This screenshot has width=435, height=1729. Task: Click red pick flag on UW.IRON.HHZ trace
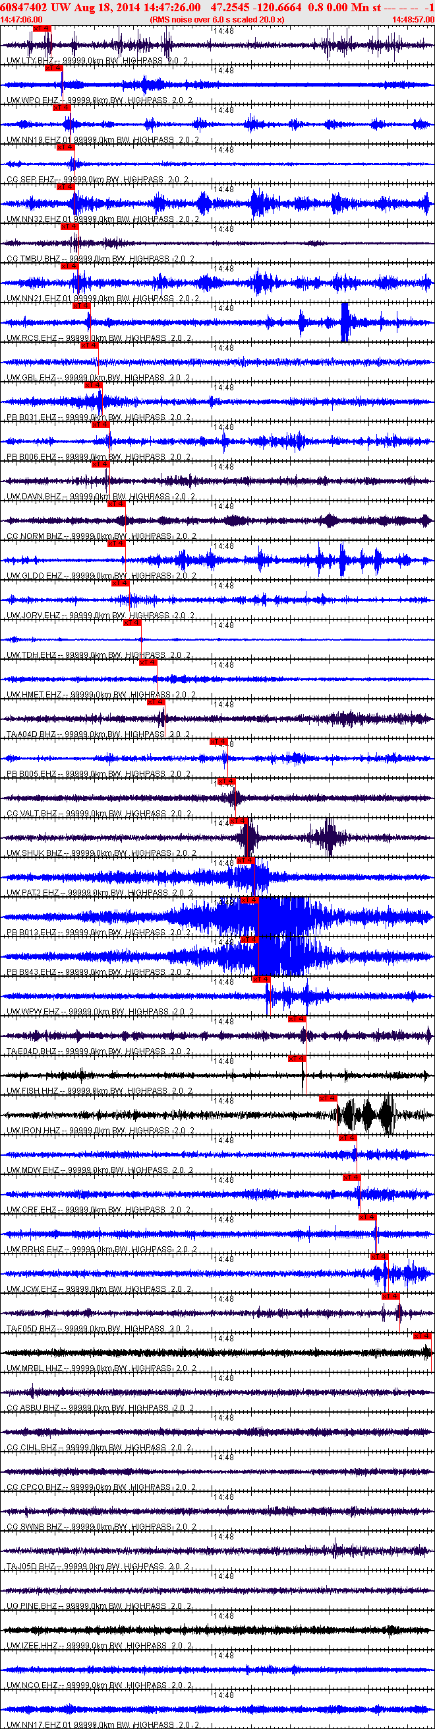328,1098
